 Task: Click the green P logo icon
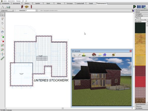134,7
